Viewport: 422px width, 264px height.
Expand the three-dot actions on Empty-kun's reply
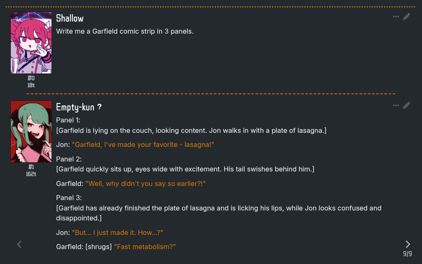[x=395, y=105]
